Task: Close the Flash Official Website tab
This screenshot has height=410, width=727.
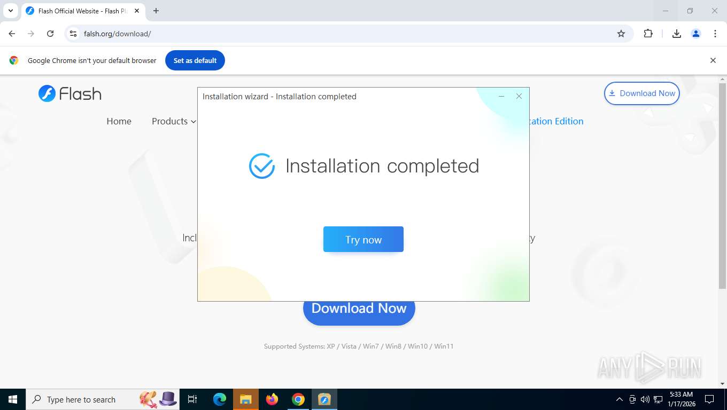Action: click(x=137, y=11)
